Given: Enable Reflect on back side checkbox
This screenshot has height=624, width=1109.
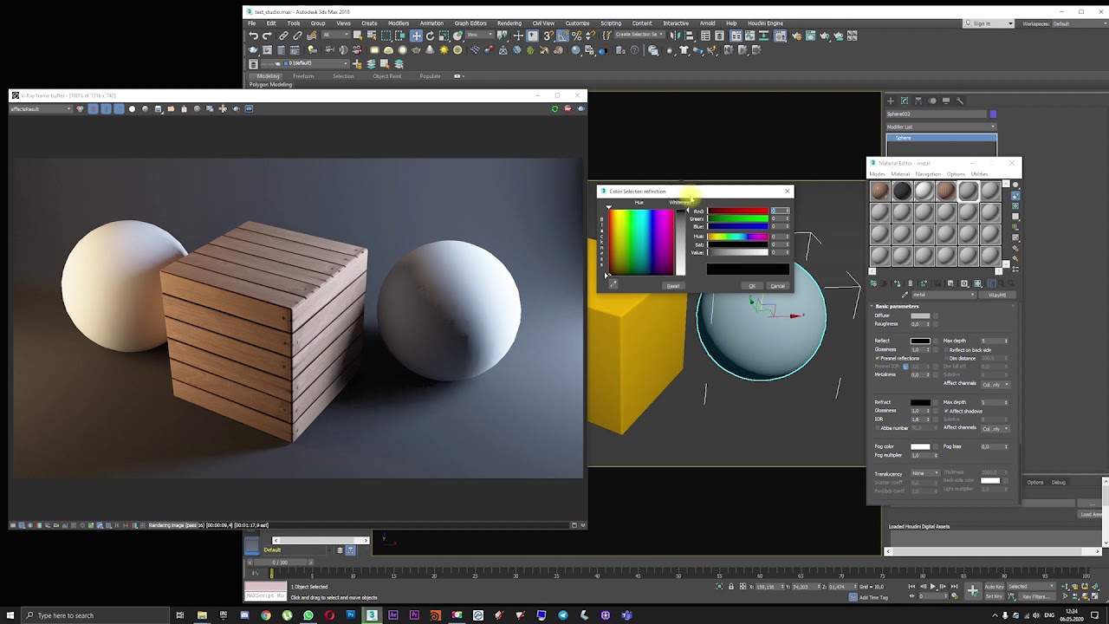Looking at the screenshot, I should pyautogui.click(x=946, y=349).
